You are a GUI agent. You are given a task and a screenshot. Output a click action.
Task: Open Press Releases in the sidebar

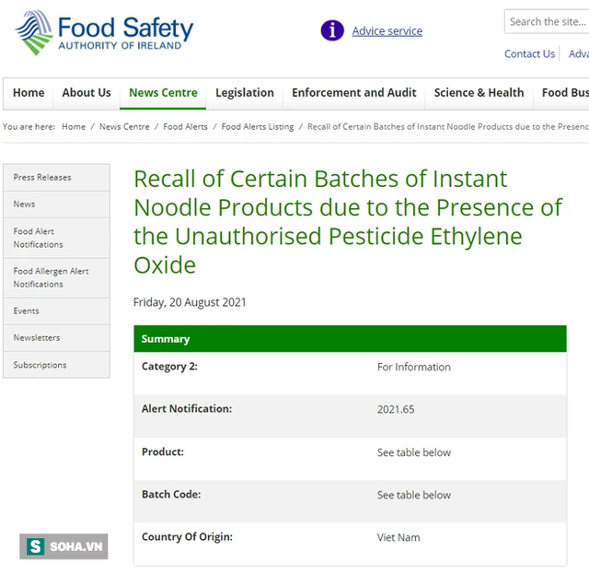click(x=42, y=178)
